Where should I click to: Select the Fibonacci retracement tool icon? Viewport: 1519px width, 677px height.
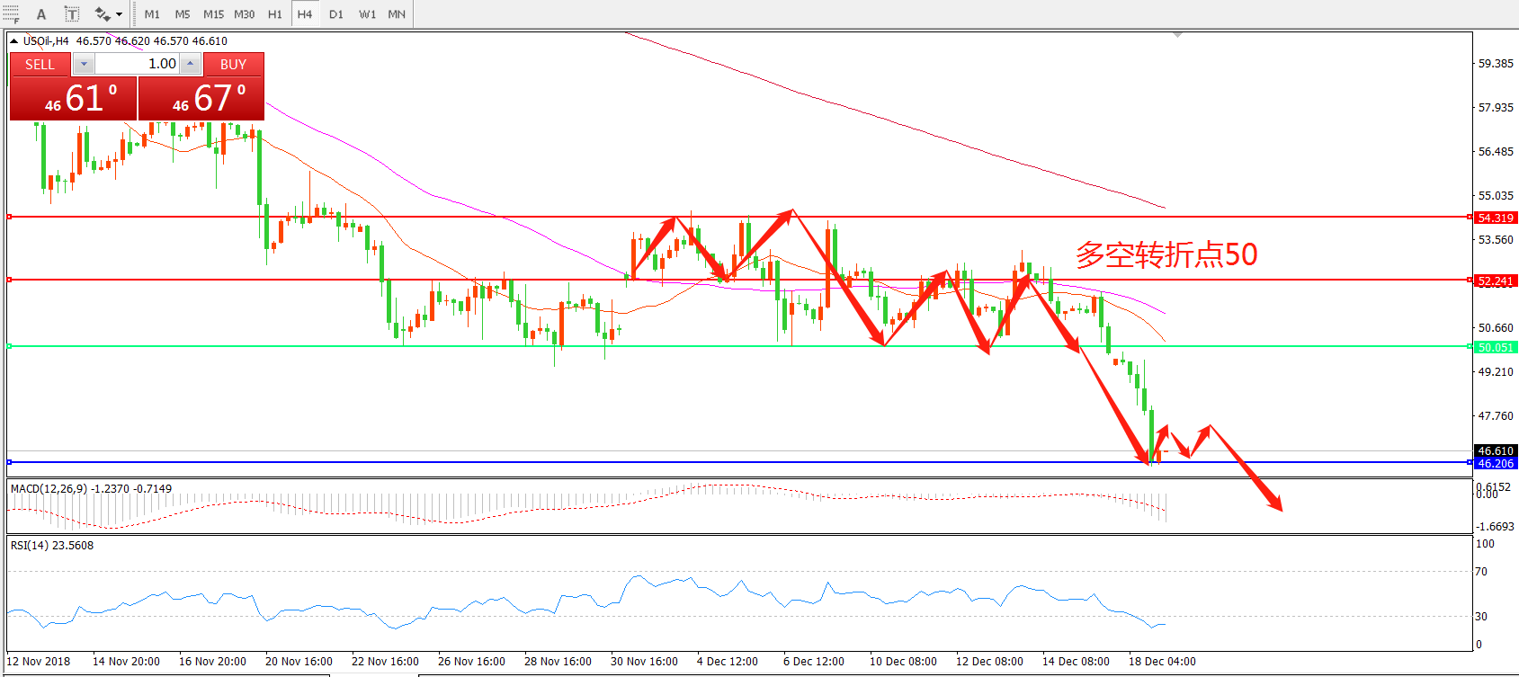click(x=11, y=13)
